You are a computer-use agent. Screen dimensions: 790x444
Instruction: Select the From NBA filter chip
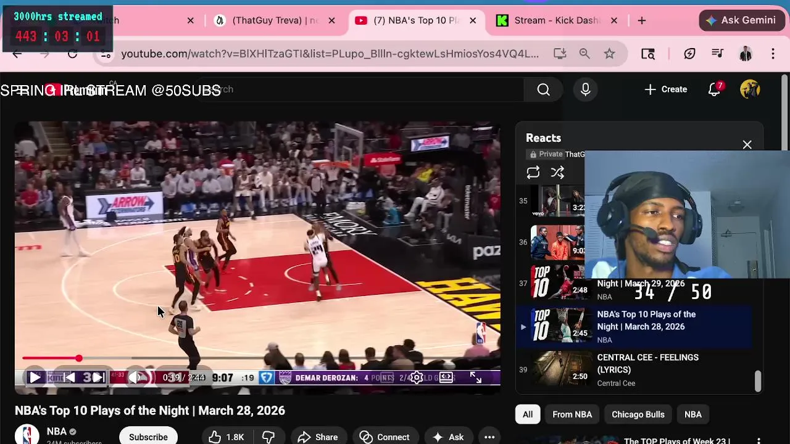coord(572,414)
